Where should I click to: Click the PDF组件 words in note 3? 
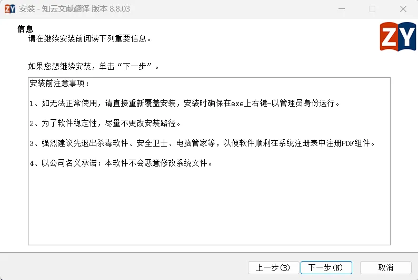(x=356, y=143)
